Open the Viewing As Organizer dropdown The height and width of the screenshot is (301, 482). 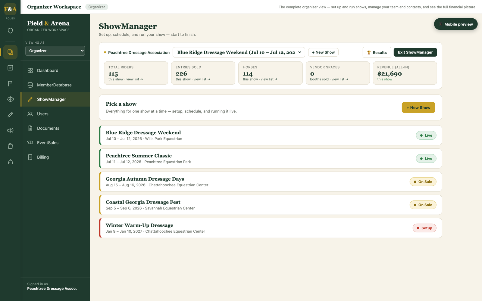pos(55,51)
